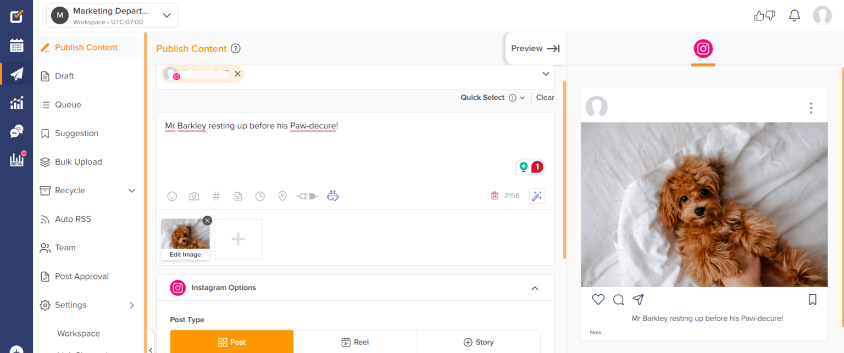Image resolution: width=844 pixels, height=353 pixels.
Task: Select the Reel post type
Action: point(355,342)
